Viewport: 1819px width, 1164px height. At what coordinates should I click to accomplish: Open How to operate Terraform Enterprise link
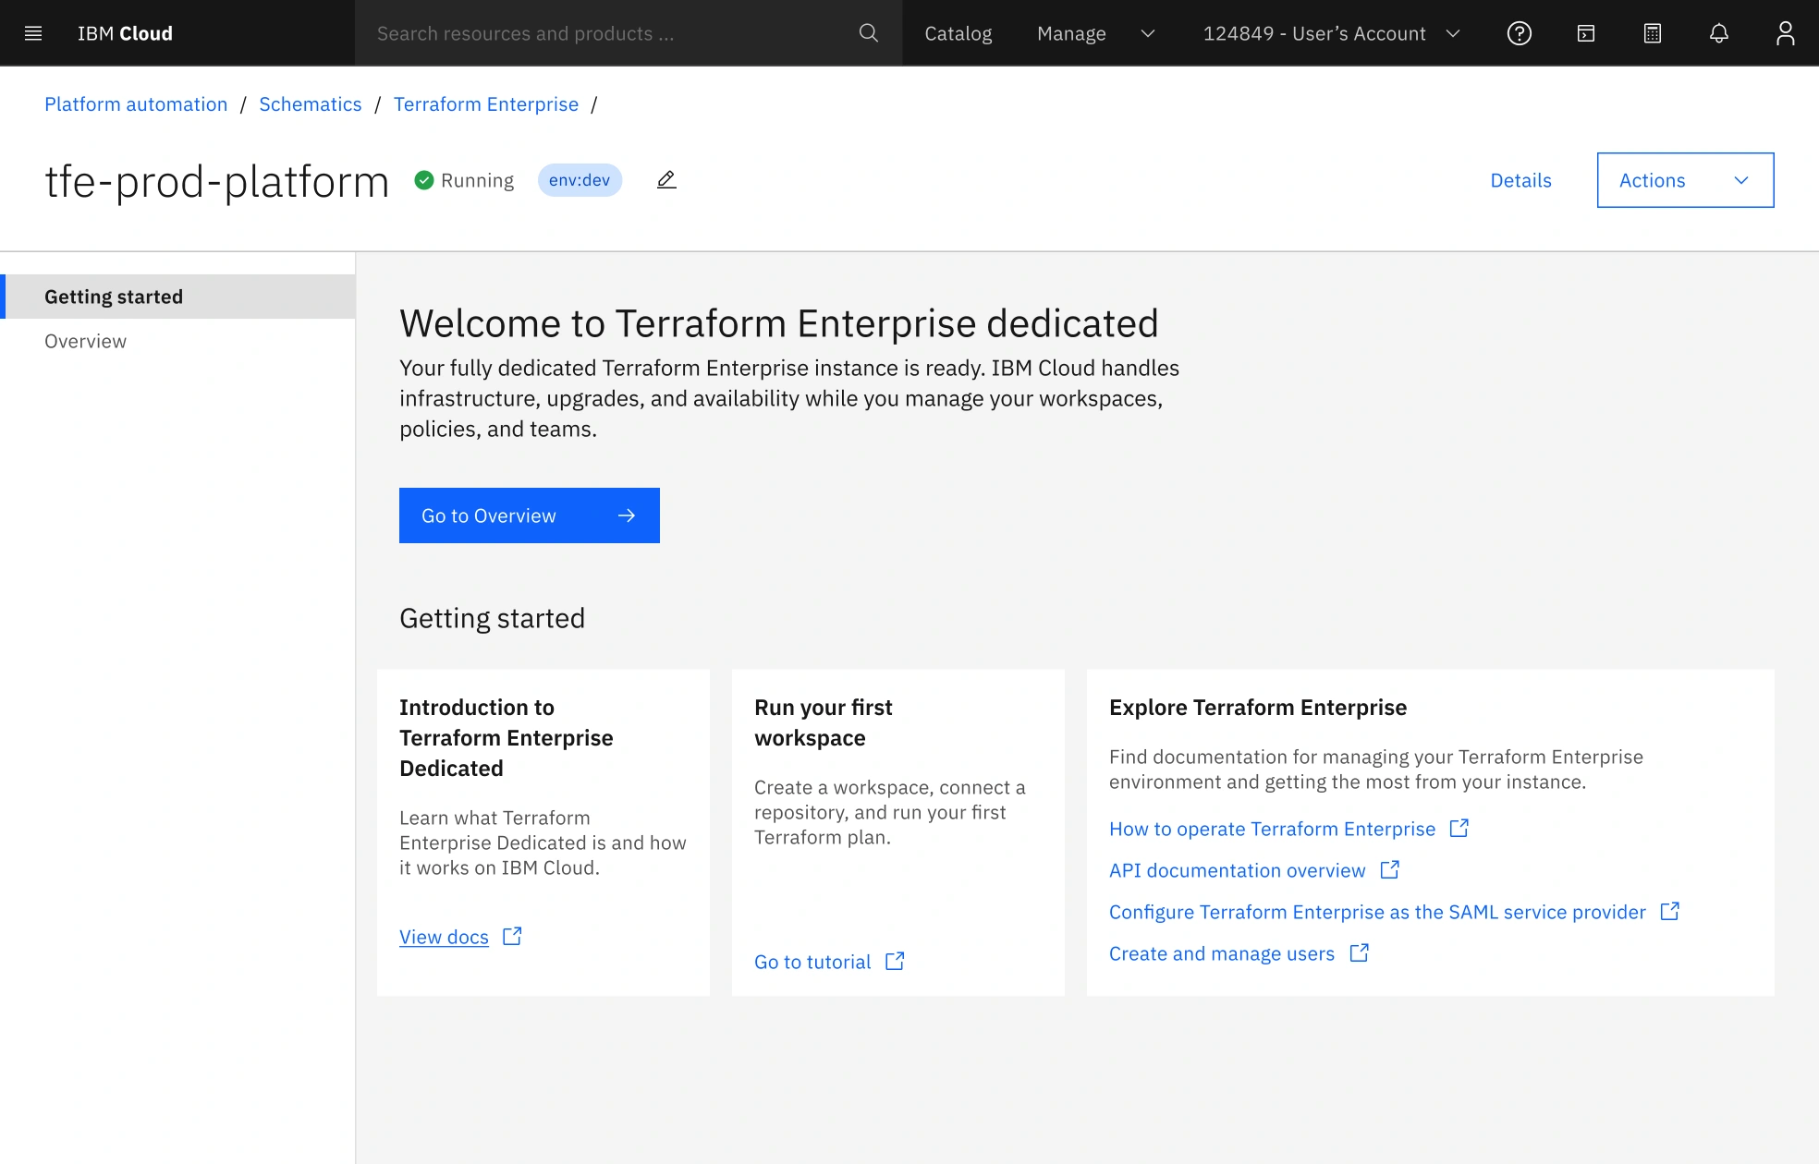pyautogui.click(x=1272, y=829)
